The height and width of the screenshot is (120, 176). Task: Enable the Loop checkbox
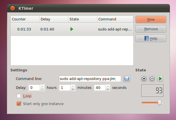pos(19,96)
